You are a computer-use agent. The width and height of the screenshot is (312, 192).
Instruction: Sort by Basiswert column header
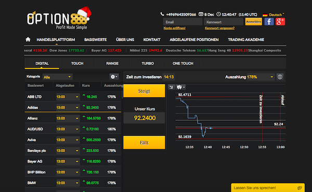pyautogui.click(x=35, y=85)
